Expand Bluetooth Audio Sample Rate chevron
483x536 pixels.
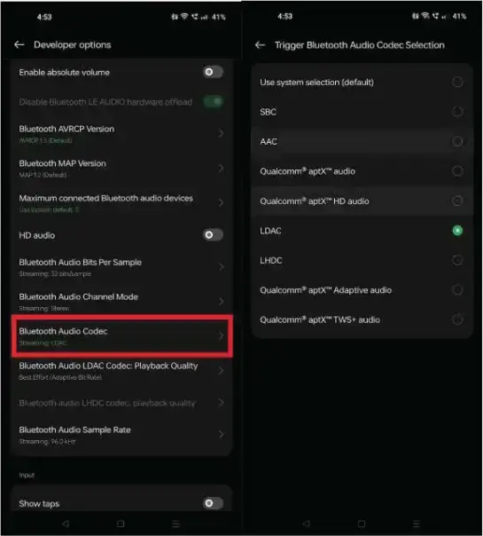221,435
